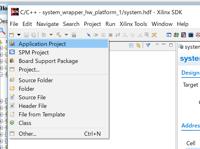Image resolution: width=200 pixels, height=149 pixels.
Task: Toggle Link with Editor icon
Action: [x=138, y=45]
